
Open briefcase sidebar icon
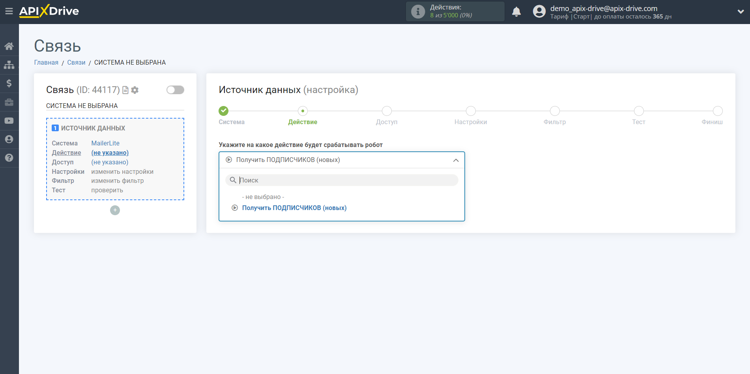[9, 102]
